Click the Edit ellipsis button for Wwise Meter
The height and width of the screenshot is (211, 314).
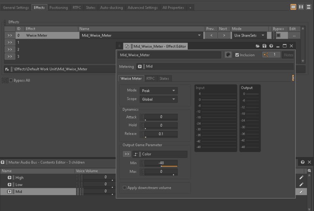point(294,36)
